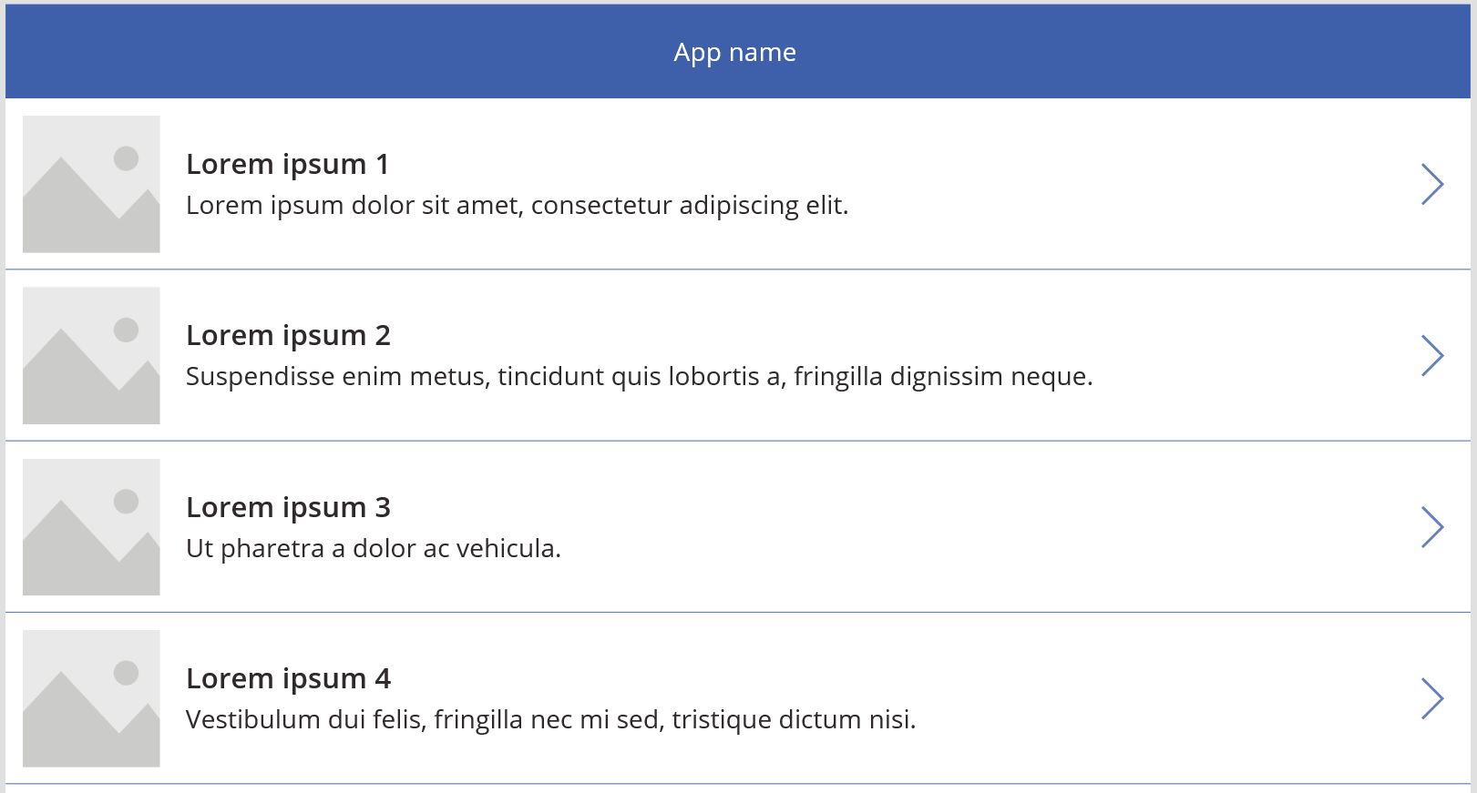
Task: Click the image thumbnail for Lorem ipsum 2
Action: pyautogui.click(x=91, y=355)
